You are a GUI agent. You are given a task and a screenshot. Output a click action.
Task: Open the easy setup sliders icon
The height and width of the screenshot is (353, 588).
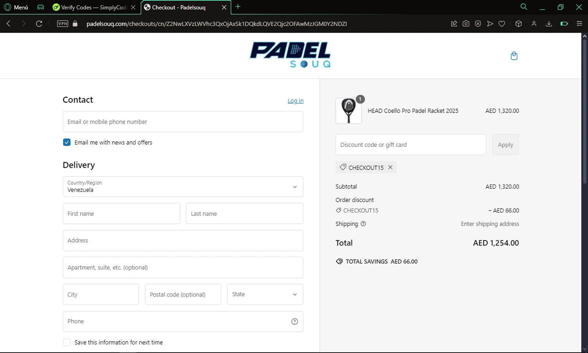coord(579,24)
